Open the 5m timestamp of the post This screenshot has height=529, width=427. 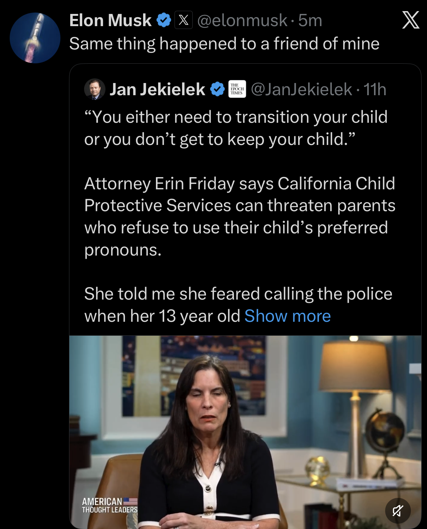pyautogui.click(x=310, y=20)
